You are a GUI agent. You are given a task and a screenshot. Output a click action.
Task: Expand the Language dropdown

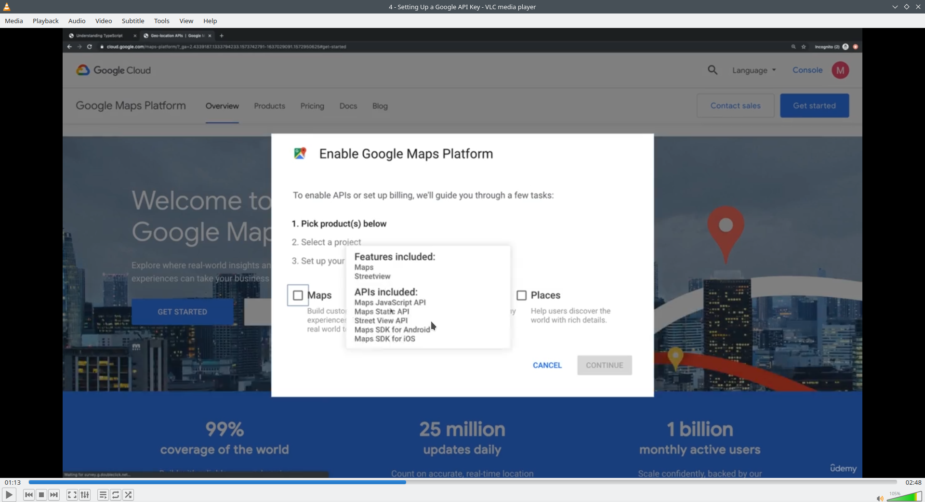click(754, 70)
